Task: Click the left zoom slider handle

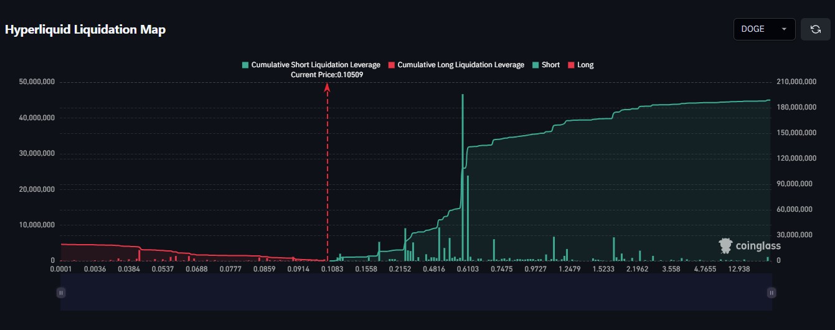Action: [x=60, y=293]
